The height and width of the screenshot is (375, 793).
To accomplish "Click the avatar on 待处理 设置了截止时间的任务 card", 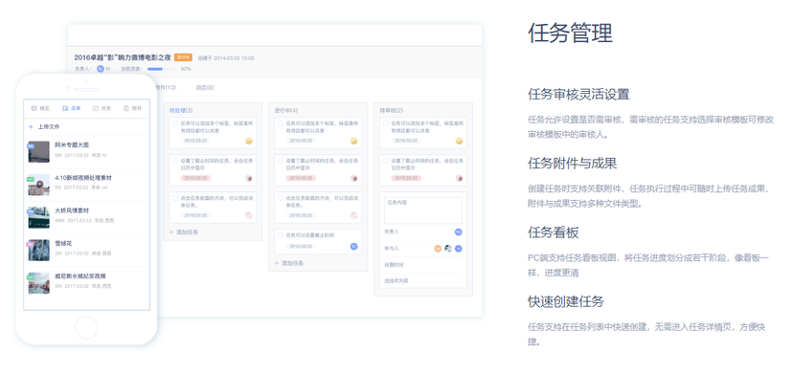I will coord(249,178).
